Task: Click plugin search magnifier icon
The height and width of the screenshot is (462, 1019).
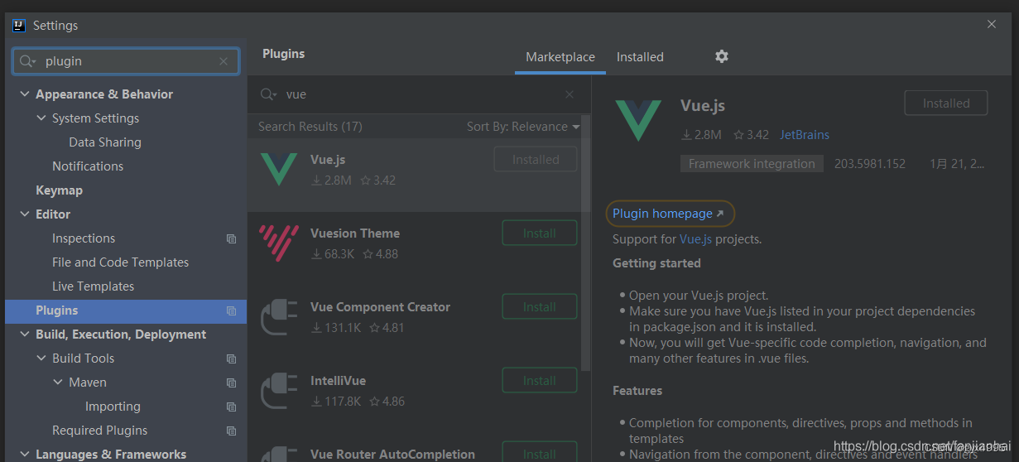Action: [x=268, y=94]
